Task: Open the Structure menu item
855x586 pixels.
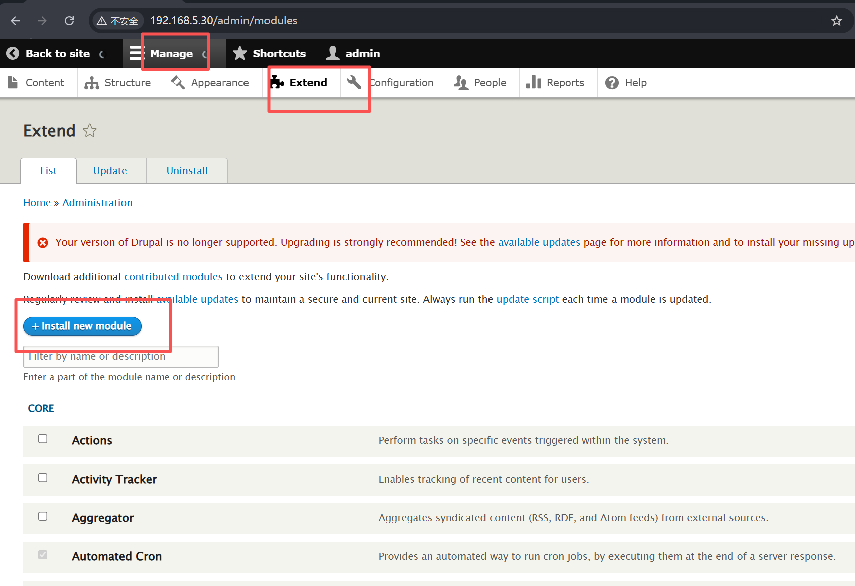Action: tap(128, 83)
